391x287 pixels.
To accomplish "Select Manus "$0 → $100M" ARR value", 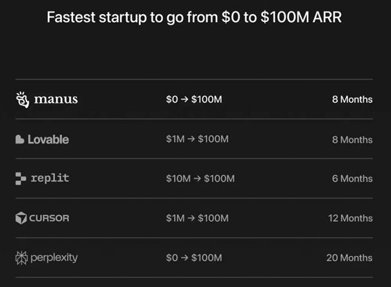I will pos(193,100).
